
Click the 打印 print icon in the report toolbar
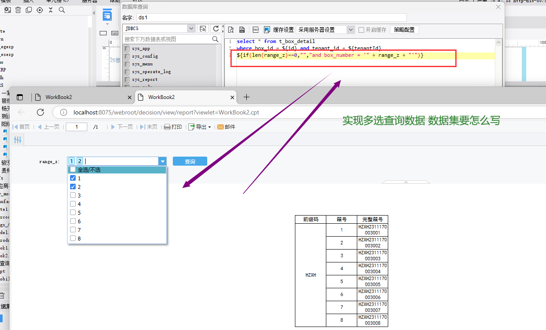pos(167,127)
